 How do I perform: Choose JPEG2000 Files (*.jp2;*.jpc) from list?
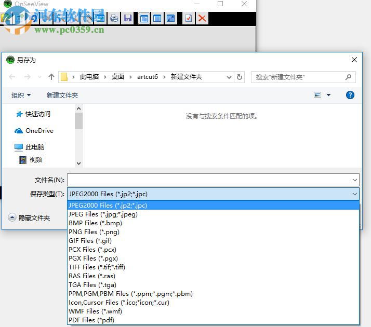[213, 206]
